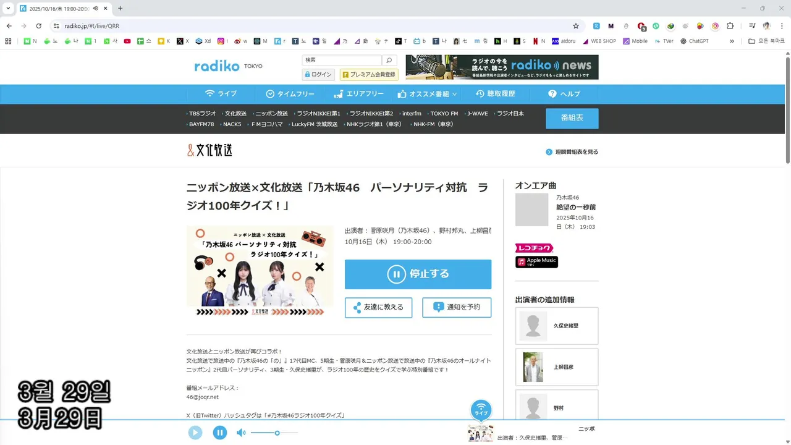Click 友達に教える share button
This screenshot has width=791, height=445.
378,307
